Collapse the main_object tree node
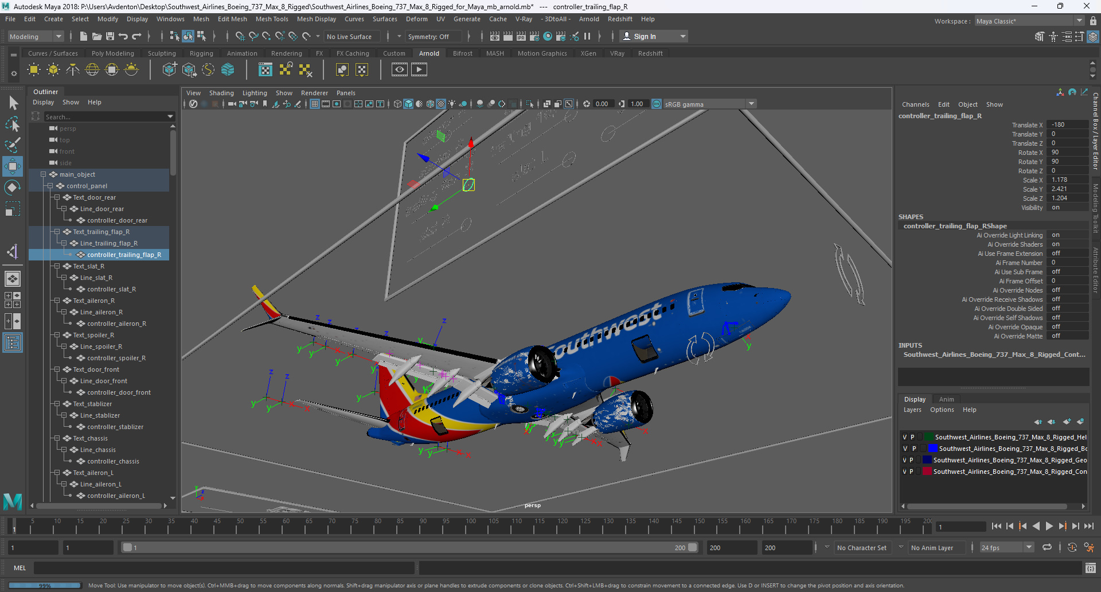This screenshot has width=1101, height=592. pos(43,174)
